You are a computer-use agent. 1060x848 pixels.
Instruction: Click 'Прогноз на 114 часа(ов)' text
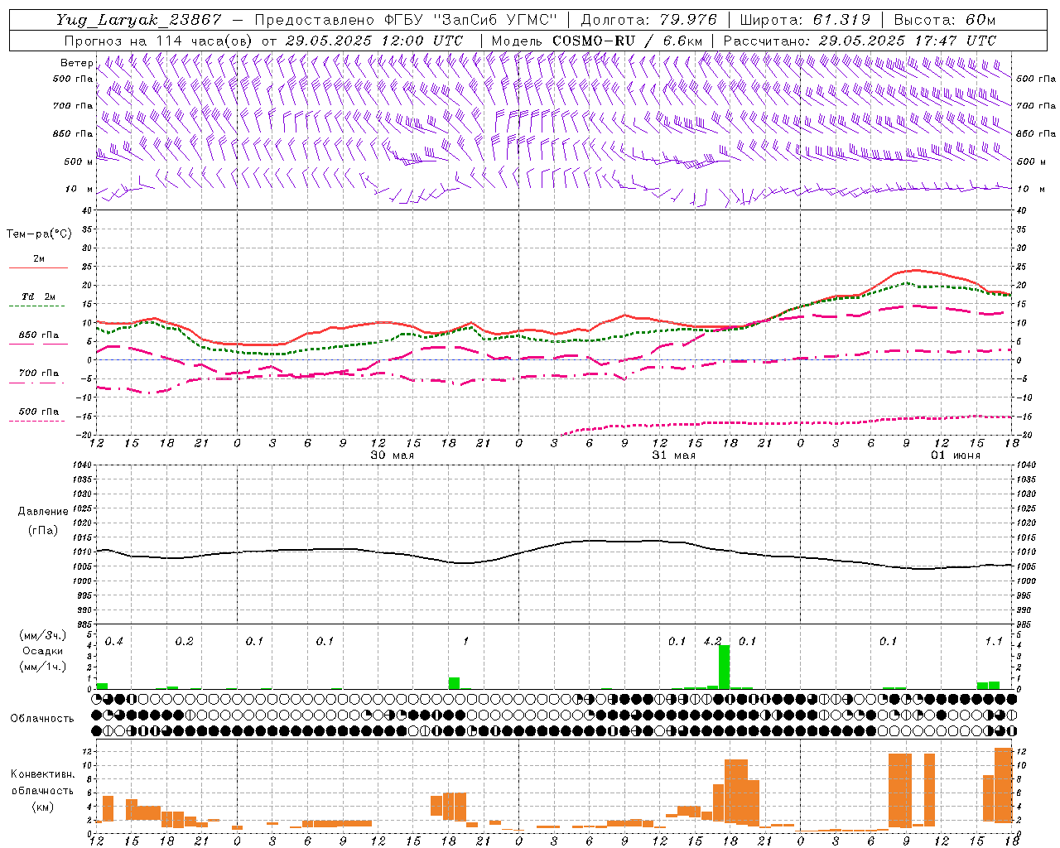(159, 41)
